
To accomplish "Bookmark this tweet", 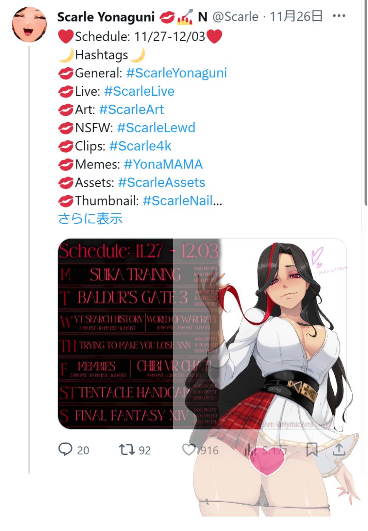I will coord(312,450).
